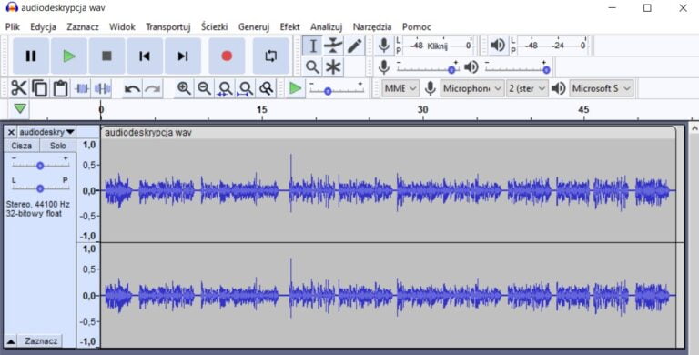Expand the Microphone recording device dropdown
The height and width of the screenshot is (355, 699).
(472, 88)
